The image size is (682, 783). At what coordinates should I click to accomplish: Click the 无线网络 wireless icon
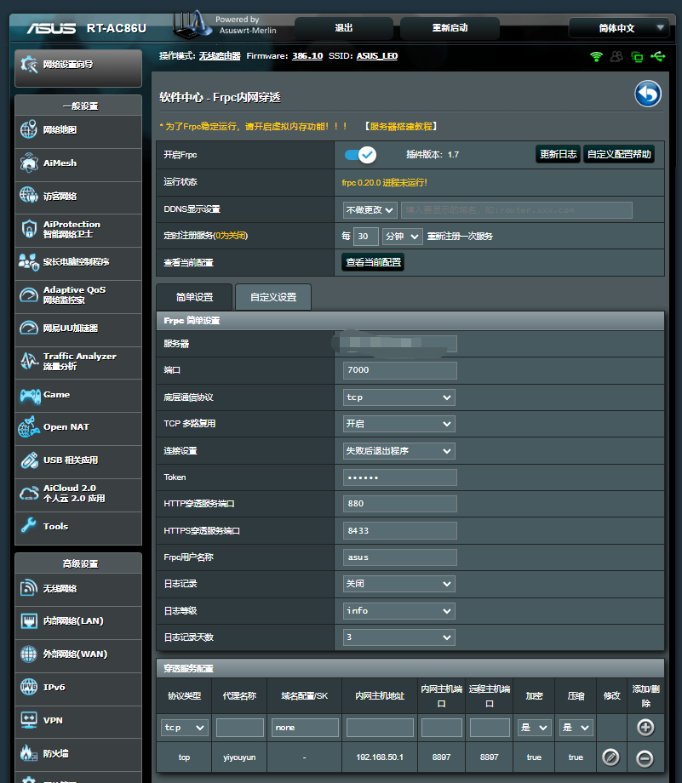pos(28,588)
